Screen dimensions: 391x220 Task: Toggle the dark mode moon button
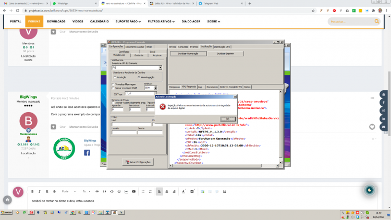click(370, 190)
